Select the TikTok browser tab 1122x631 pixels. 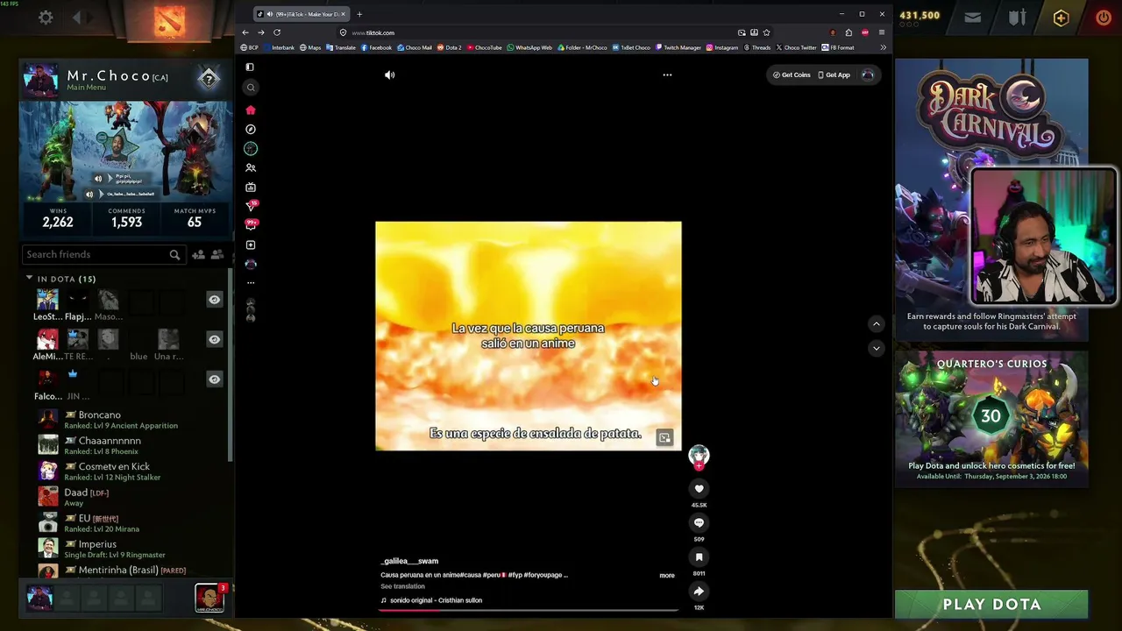point(302,14)
